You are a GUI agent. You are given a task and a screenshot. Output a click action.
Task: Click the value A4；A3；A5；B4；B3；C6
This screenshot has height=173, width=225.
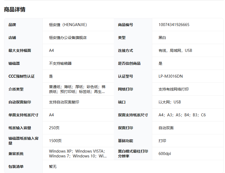182,115
